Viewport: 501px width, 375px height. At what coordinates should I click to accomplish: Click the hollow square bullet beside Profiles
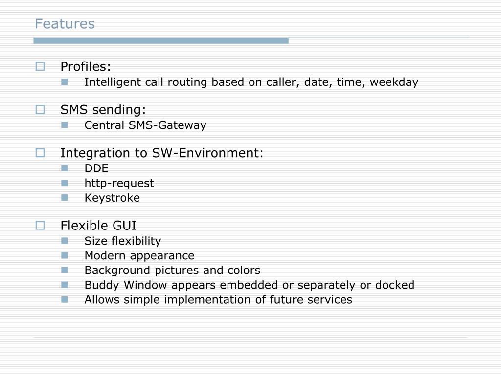click(x=40, y=66)
